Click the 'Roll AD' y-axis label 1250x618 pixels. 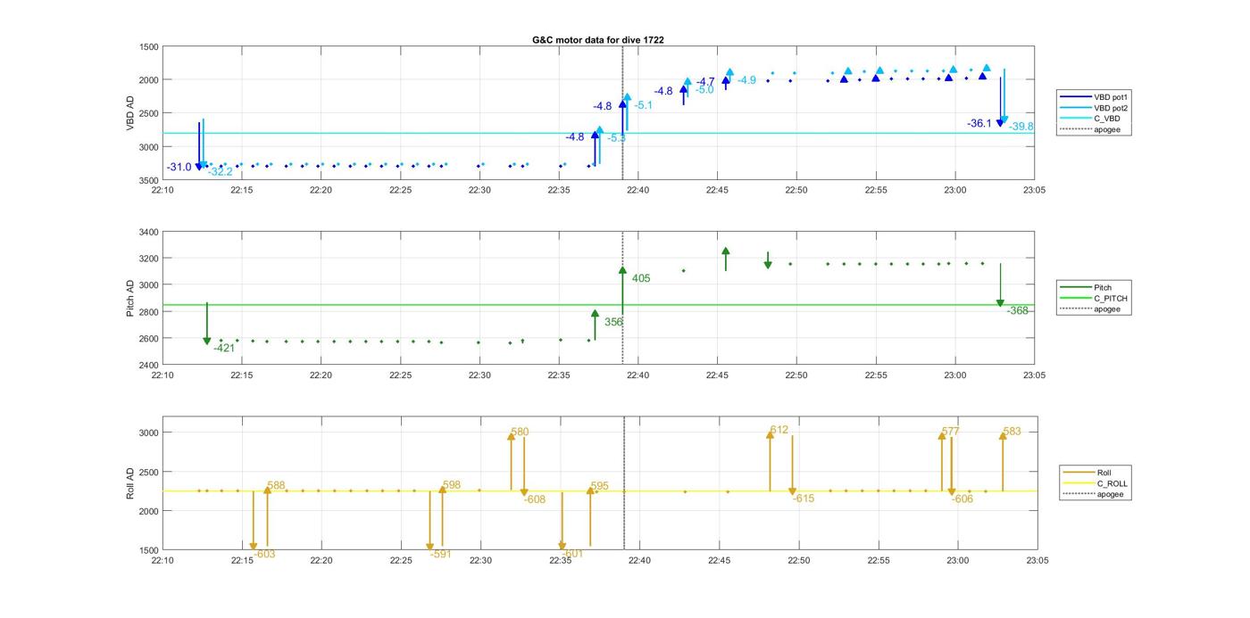[130, 482]
